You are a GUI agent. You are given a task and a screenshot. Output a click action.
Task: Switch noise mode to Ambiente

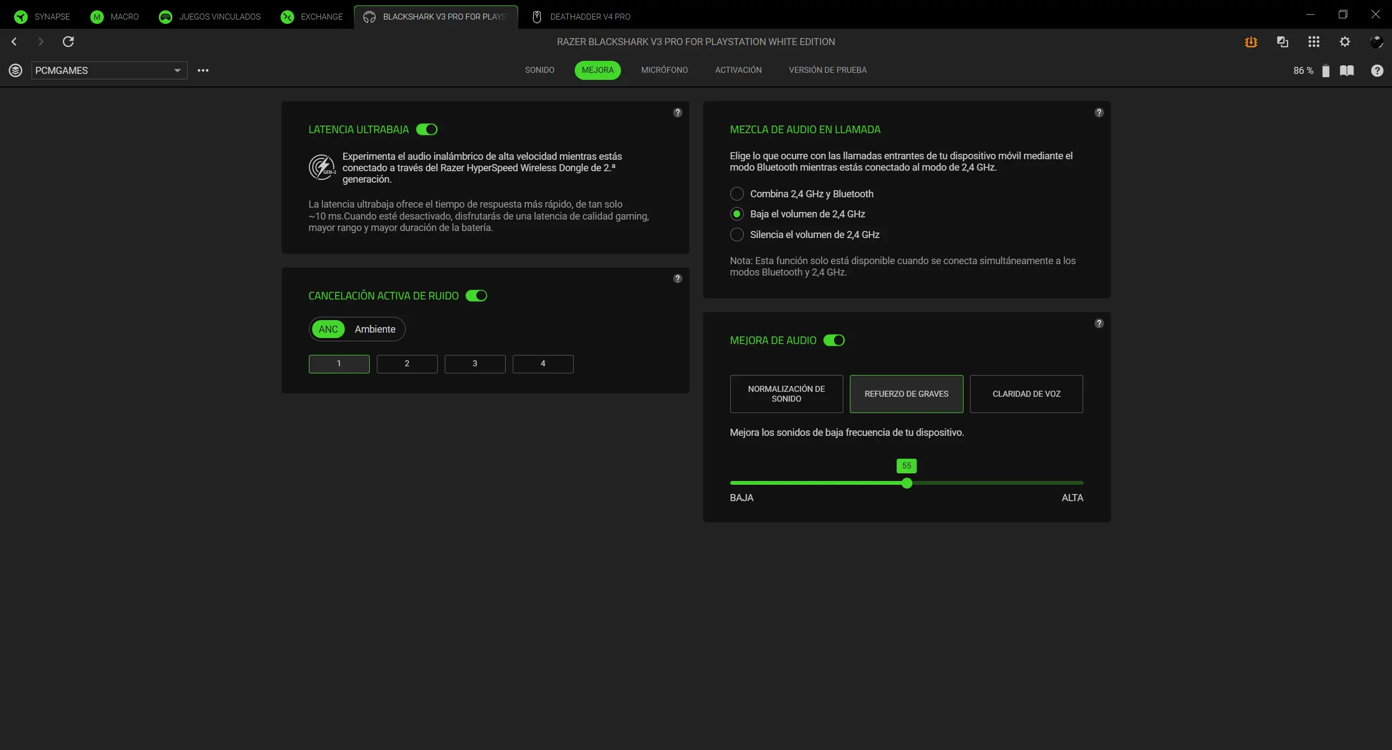tap(375, 329)
